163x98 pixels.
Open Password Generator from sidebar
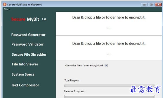[x=28, y=35]
